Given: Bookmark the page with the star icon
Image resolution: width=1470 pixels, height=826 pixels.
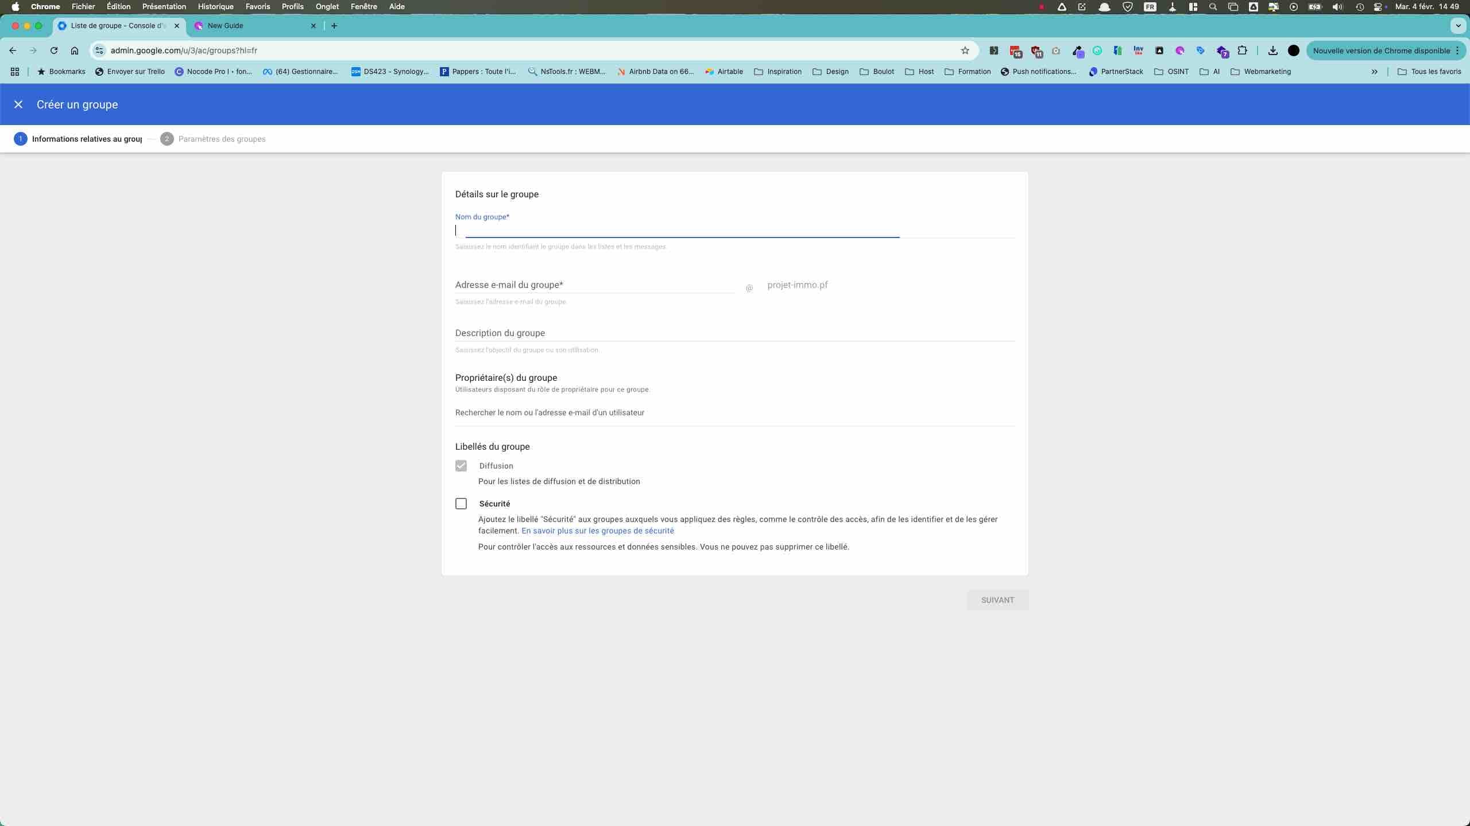Looking at the screenshot, I should pyautogui.click(x=965, y=50).
